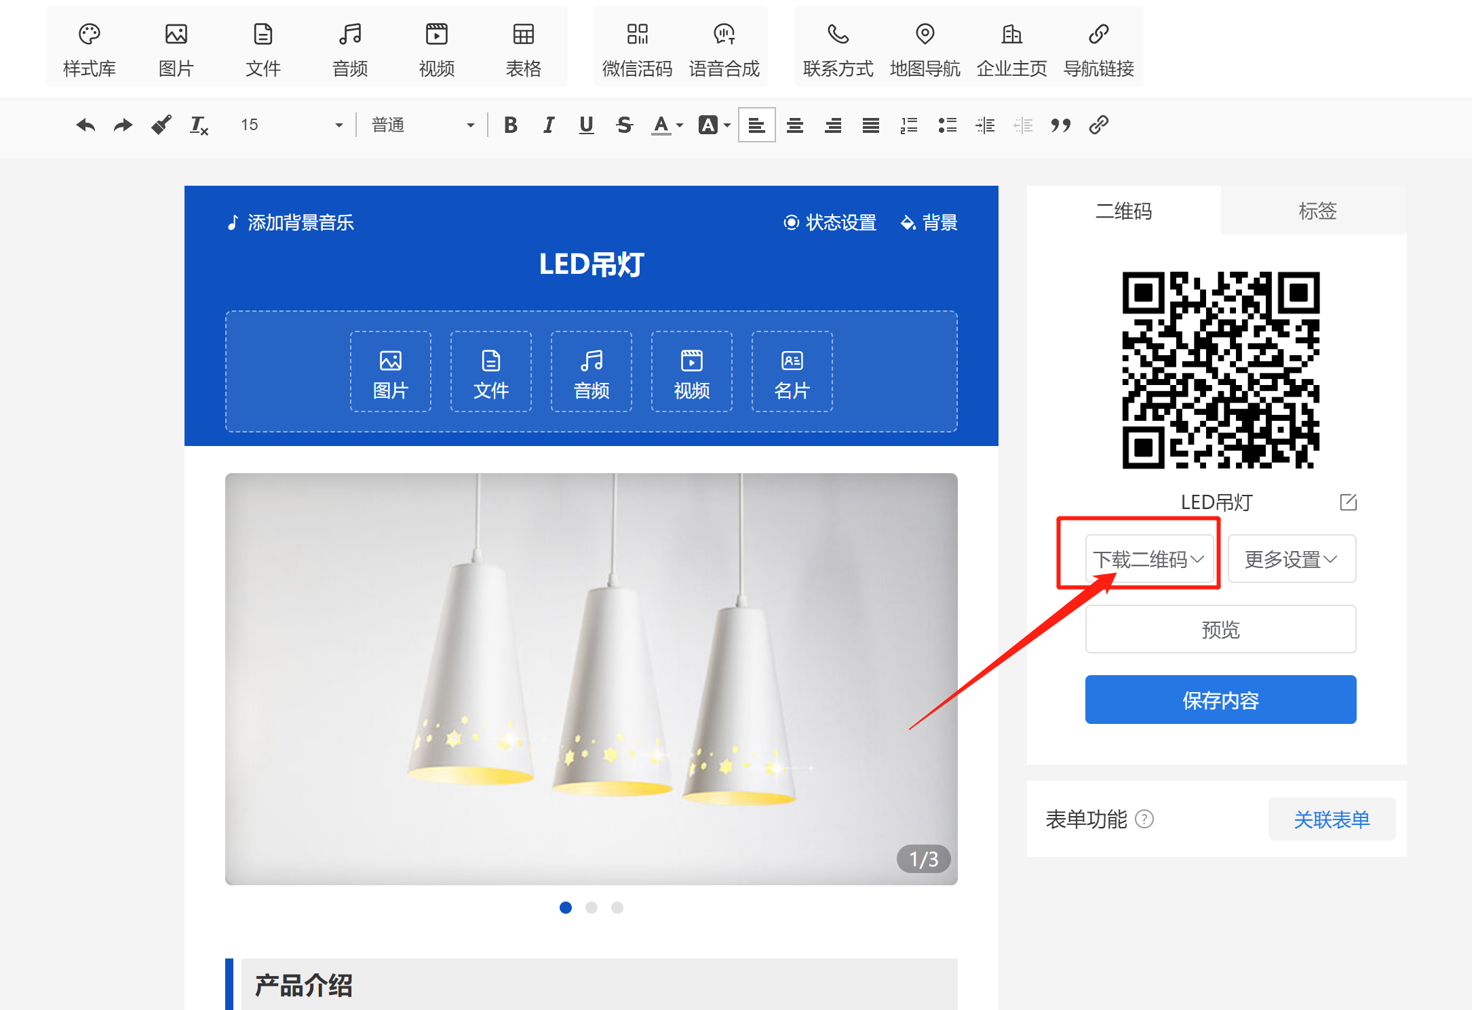Click the 关联表单 link form button
Image resolution: width=1472 pixels, height=1010 pixels.
pyautogui.click(x=1332, y=819)
